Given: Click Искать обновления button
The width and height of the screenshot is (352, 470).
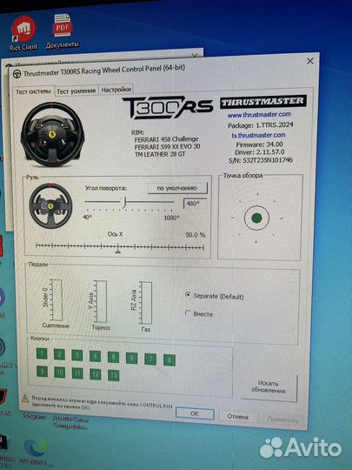Looking at the screenshot, I should 269,387.
